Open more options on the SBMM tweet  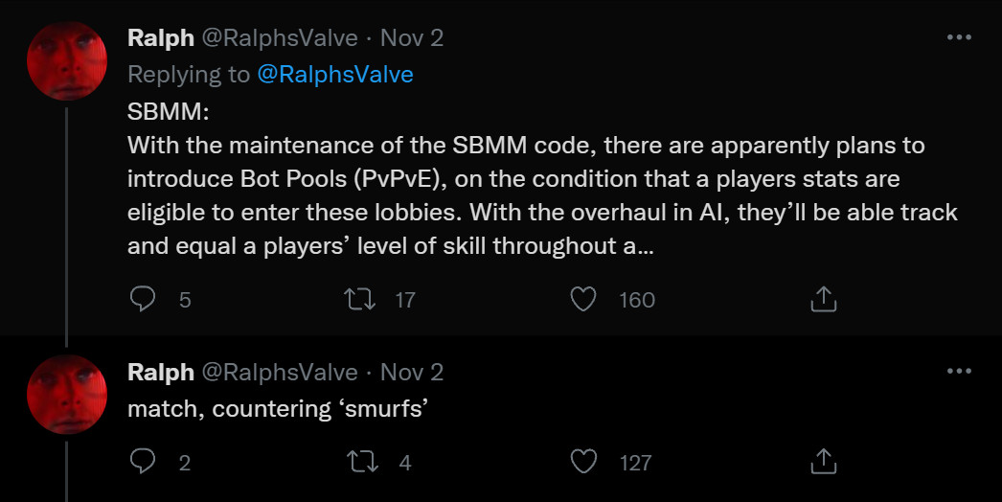958,37
